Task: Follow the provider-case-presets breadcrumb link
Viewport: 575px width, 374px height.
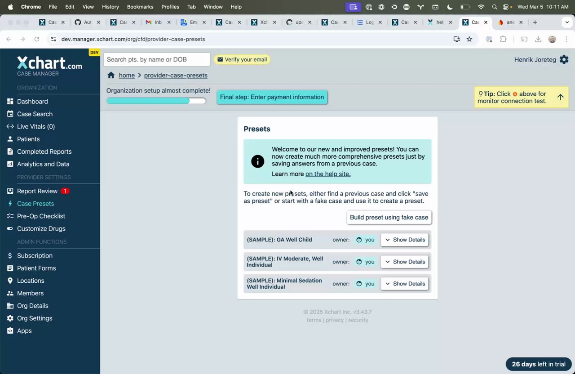Action: pyautogui.click(x=176, y=76)
